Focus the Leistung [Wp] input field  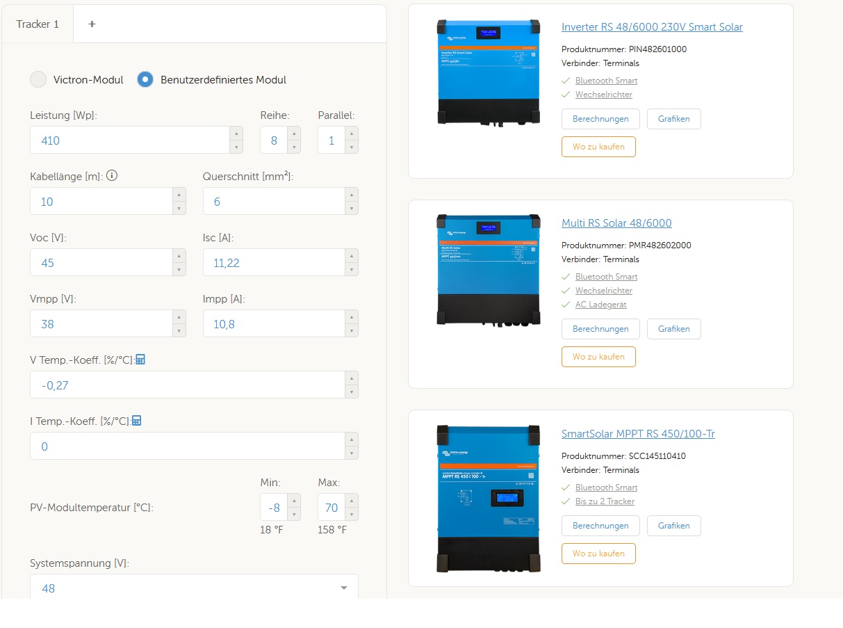[130, 140]
